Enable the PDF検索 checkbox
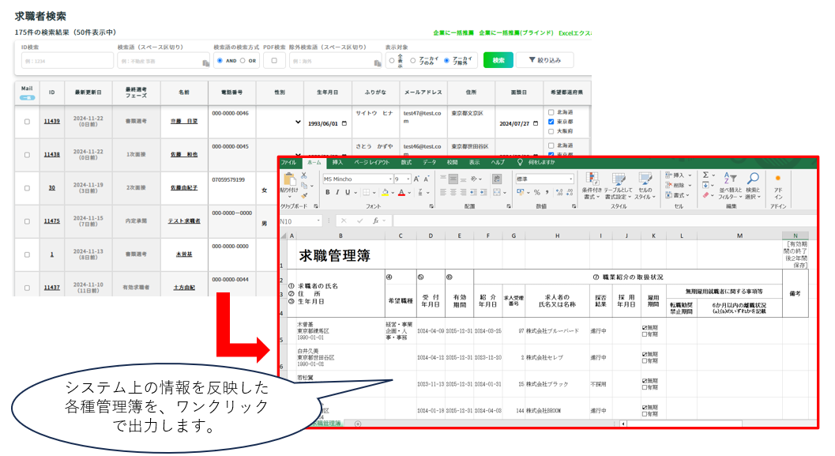This screenshot has height=456, width=835. pos(273,60)
